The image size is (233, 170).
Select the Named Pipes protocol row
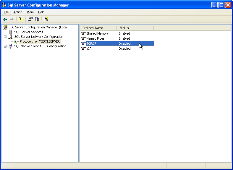tap(118, 38)
